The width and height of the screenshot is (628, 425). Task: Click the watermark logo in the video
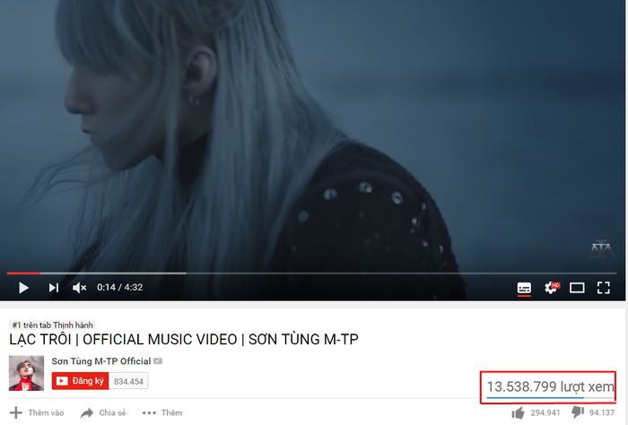pyautogui.click(x=602, y=249)
